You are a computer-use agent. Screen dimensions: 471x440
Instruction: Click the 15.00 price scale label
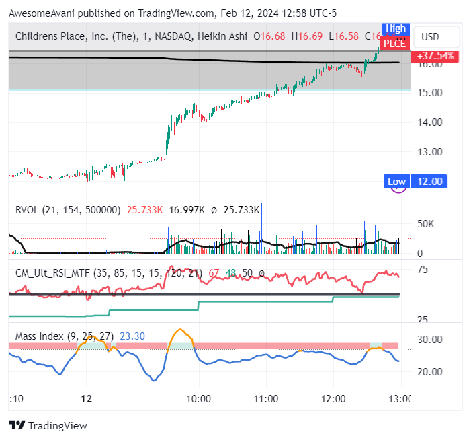click(430, 93)
